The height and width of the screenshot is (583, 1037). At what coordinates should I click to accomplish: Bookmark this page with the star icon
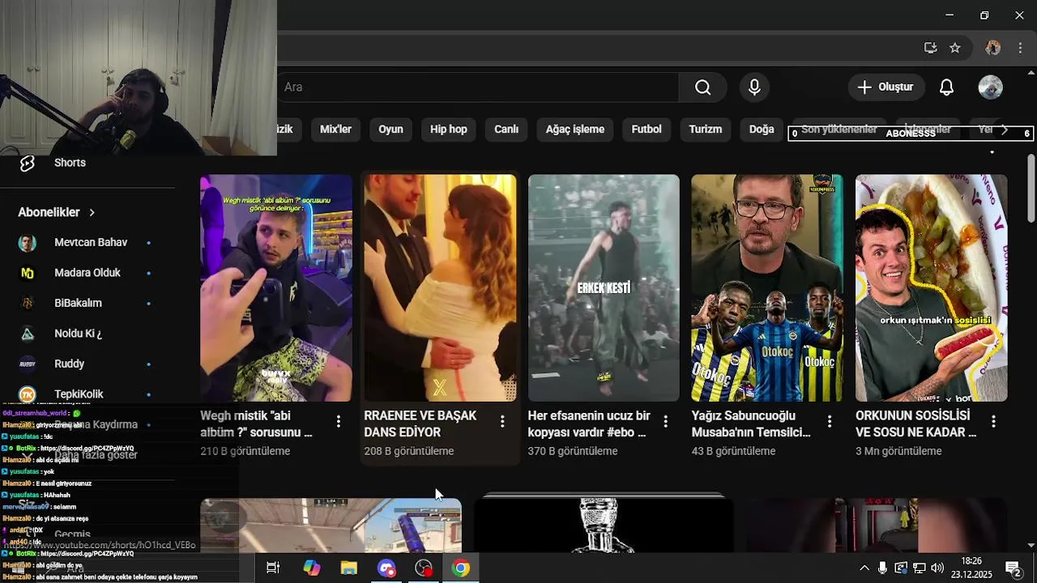955,48
